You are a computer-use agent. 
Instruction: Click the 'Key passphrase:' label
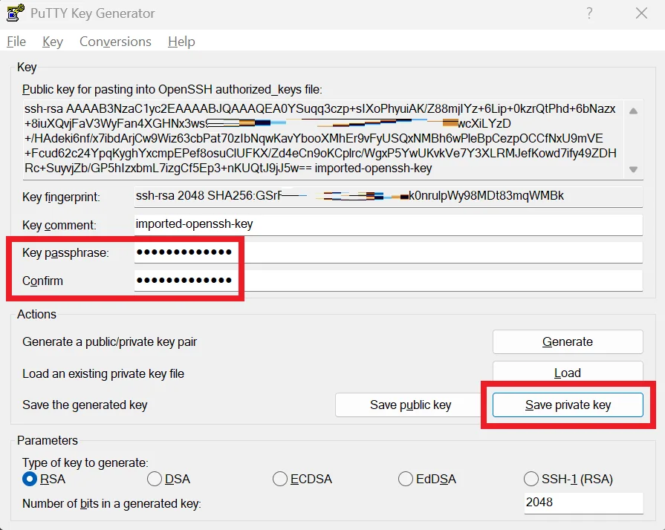pos(65,253)
